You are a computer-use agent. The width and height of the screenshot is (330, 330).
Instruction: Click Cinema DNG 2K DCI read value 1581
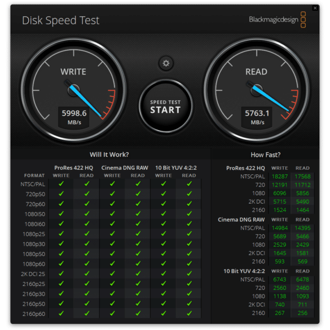click(x=302, y=253)
